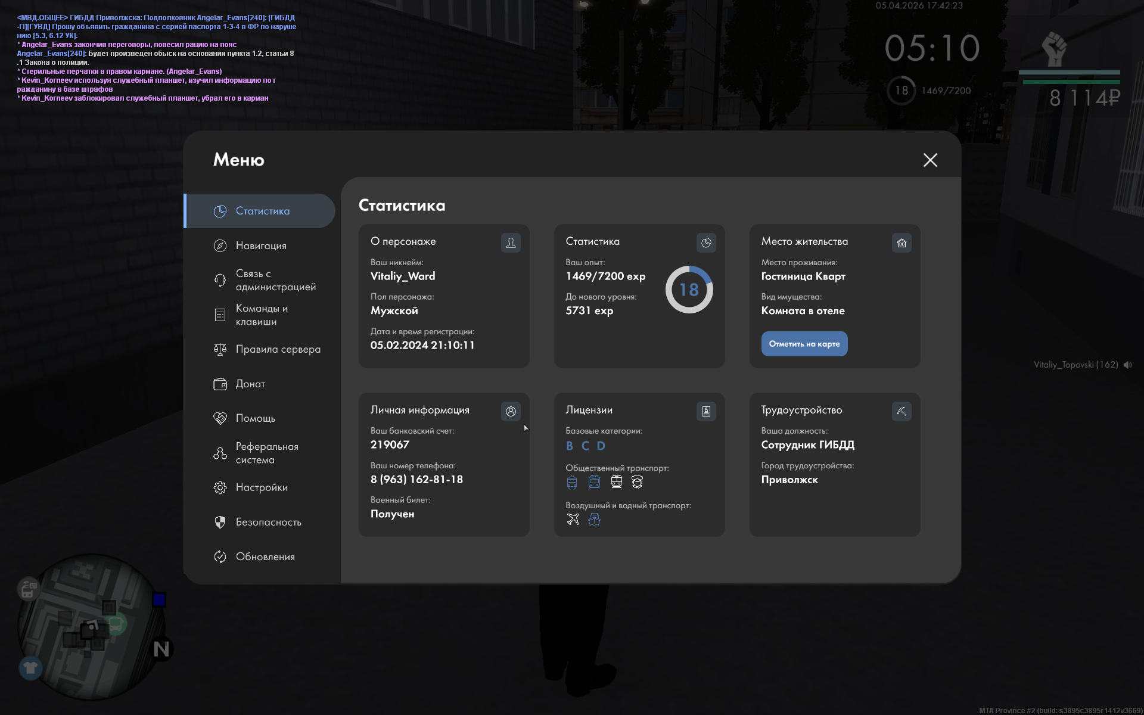Click the pickaxe icon in Трудоустройство card

pyautogui.click(x=901, y=411)
